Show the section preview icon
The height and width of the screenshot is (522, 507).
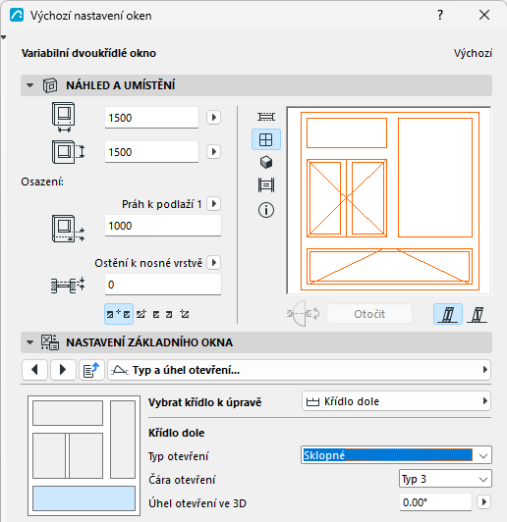click(266, 185)
